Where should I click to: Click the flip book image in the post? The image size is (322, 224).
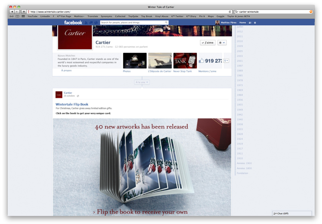tap(142, 167)
